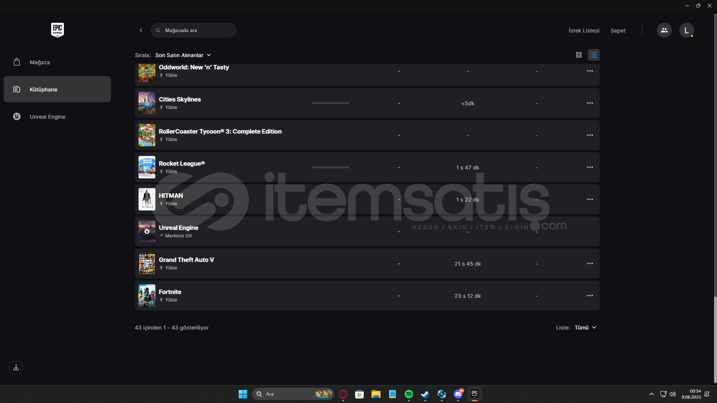Open the friends list icon
The height and width of the screenshot is (403, 717).
664,30
